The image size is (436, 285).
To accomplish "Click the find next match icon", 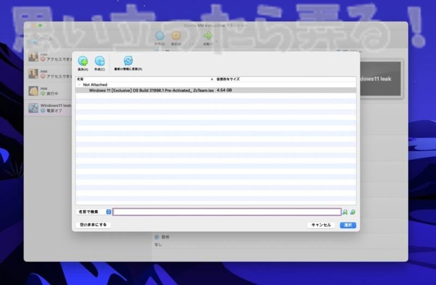I will pyautogui.click(x=353, y=212).
